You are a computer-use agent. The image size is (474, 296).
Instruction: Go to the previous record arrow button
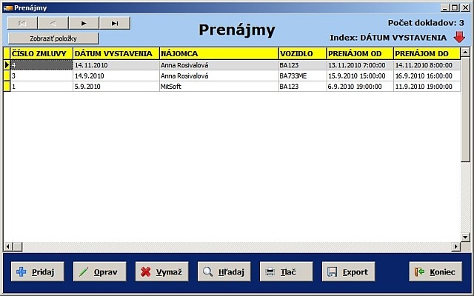point(53,23)
